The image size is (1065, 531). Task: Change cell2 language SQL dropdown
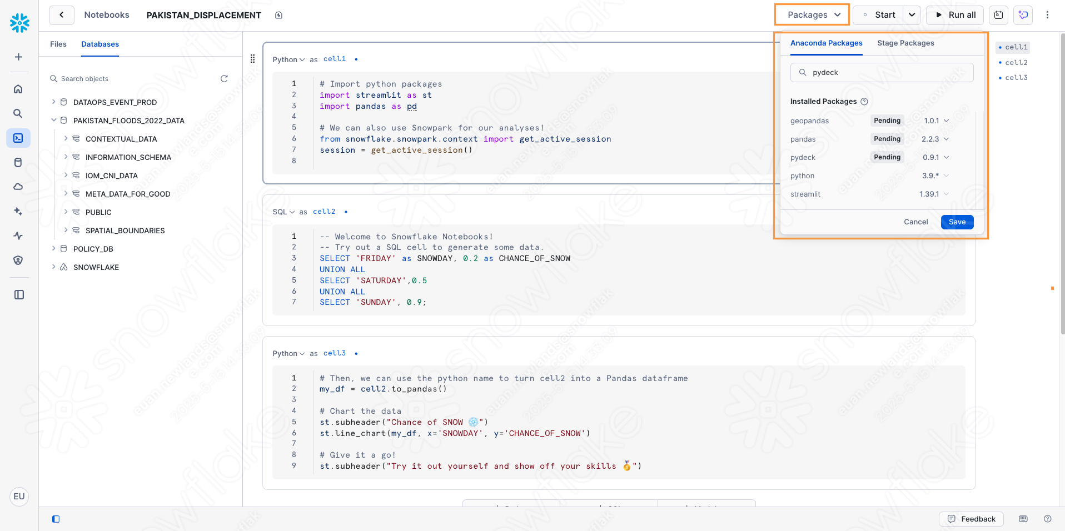pos(283,212)
